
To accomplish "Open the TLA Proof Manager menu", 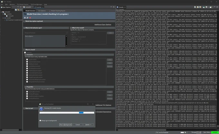I will (x=36, y=4).
